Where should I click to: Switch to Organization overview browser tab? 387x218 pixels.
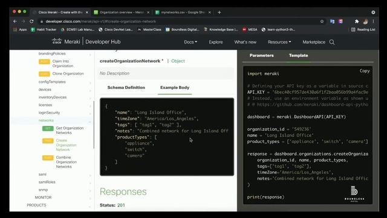122,12
